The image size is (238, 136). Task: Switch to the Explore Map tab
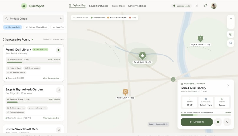(x=77, y=5)
